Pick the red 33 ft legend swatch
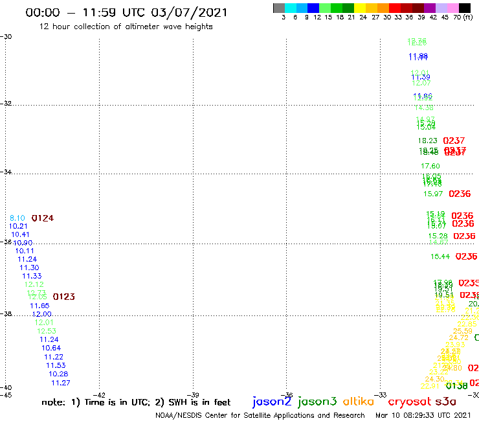This screenshot has width=479, height=421. (394, 8)
